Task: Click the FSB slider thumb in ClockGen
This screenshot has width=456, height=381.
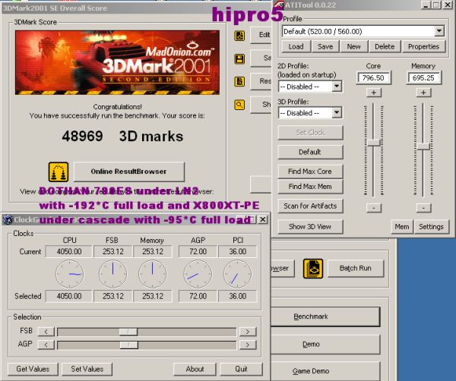Action: coord(128,332)
